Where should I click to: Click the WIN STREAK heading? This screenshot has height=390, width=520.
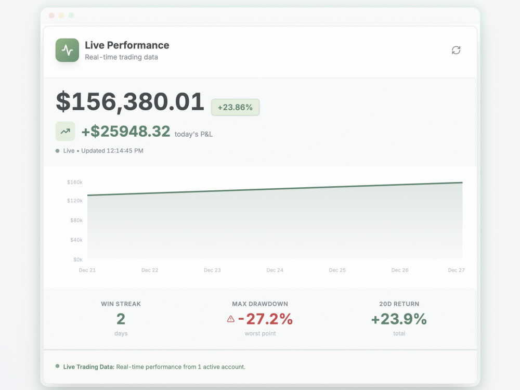(x=121, y=304)
